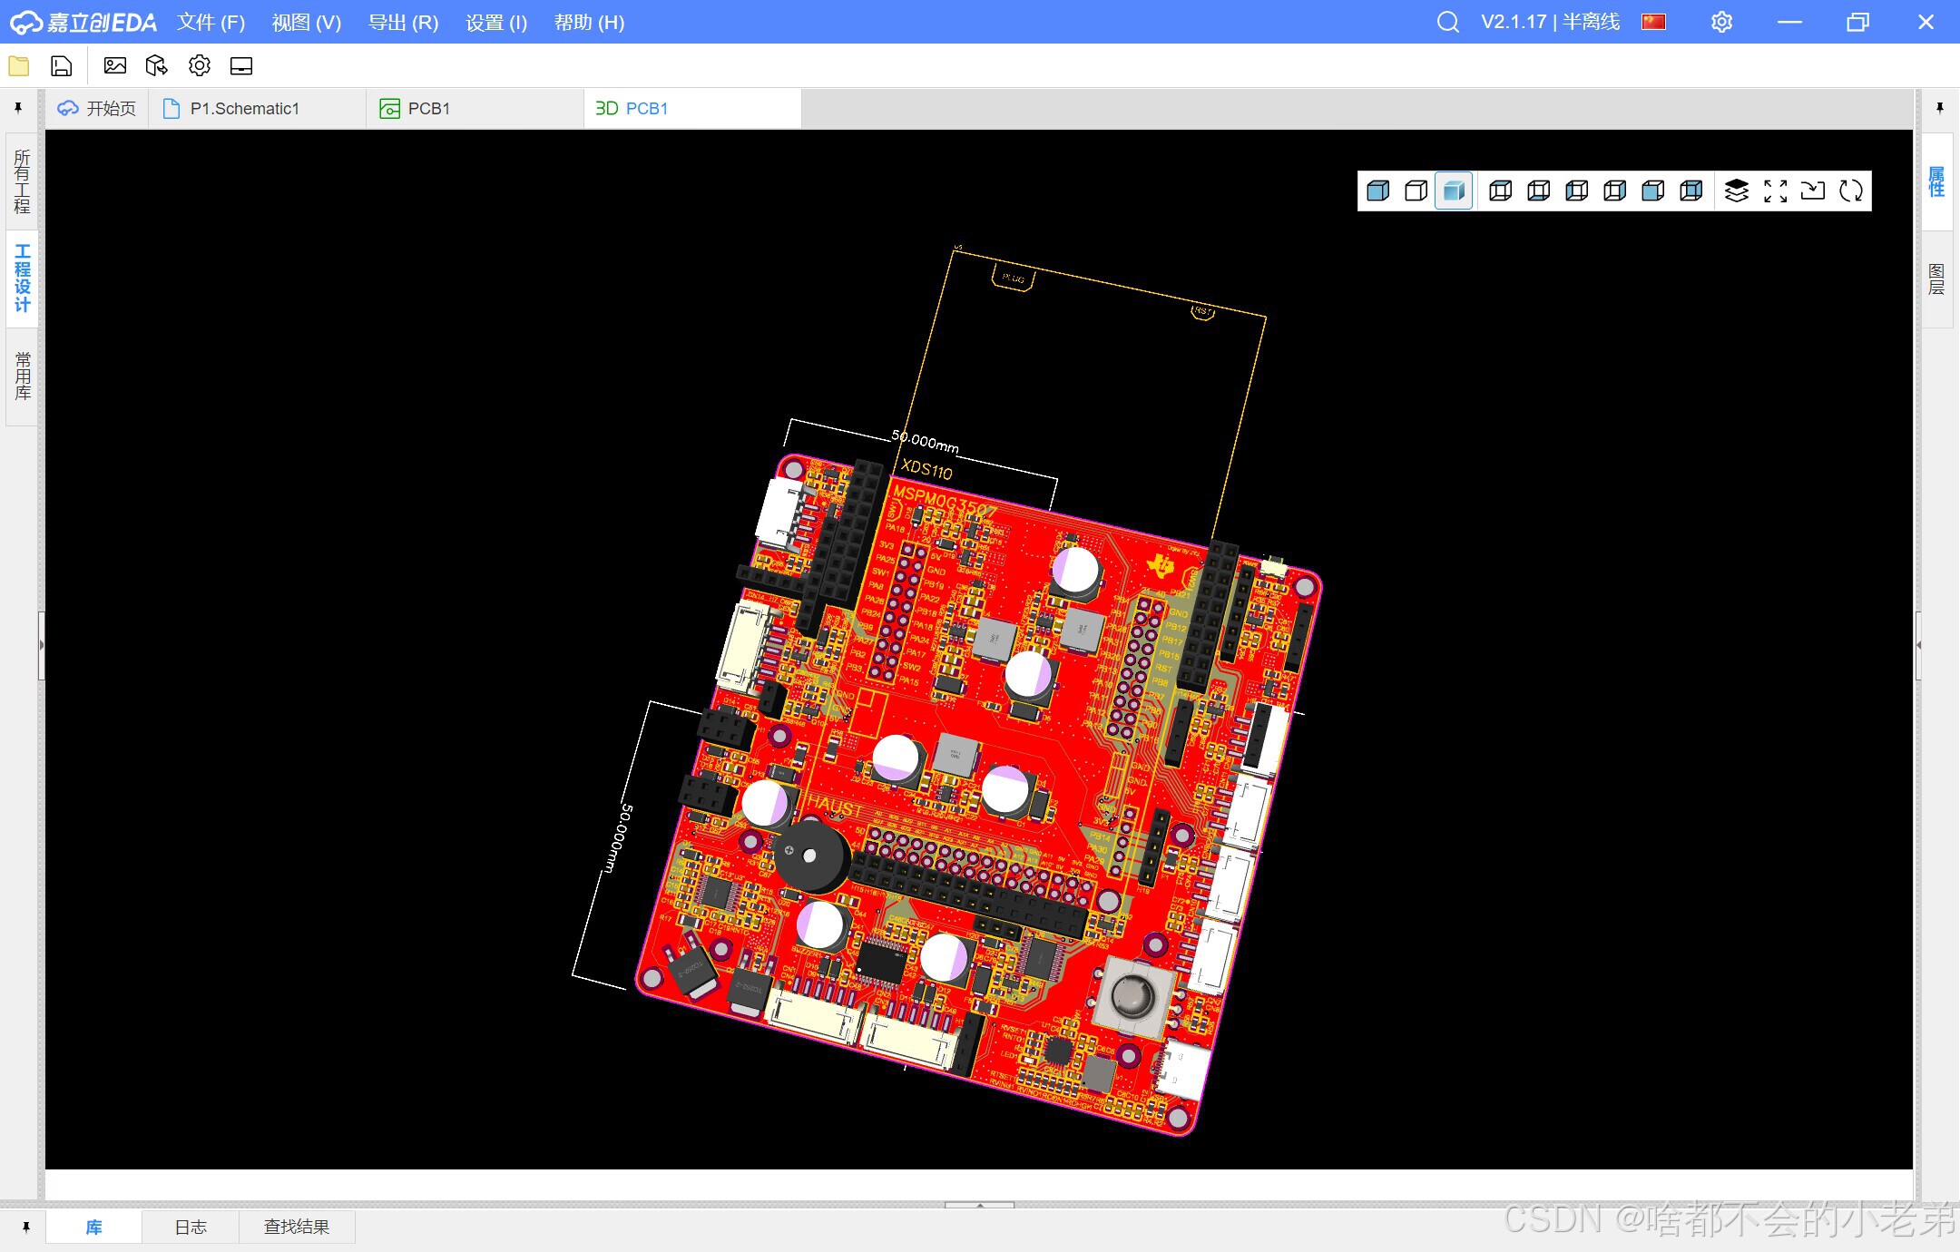Open the 设置 (I) menu
The height and width of the screenshot is (1252, 1960).
[496, 22]
